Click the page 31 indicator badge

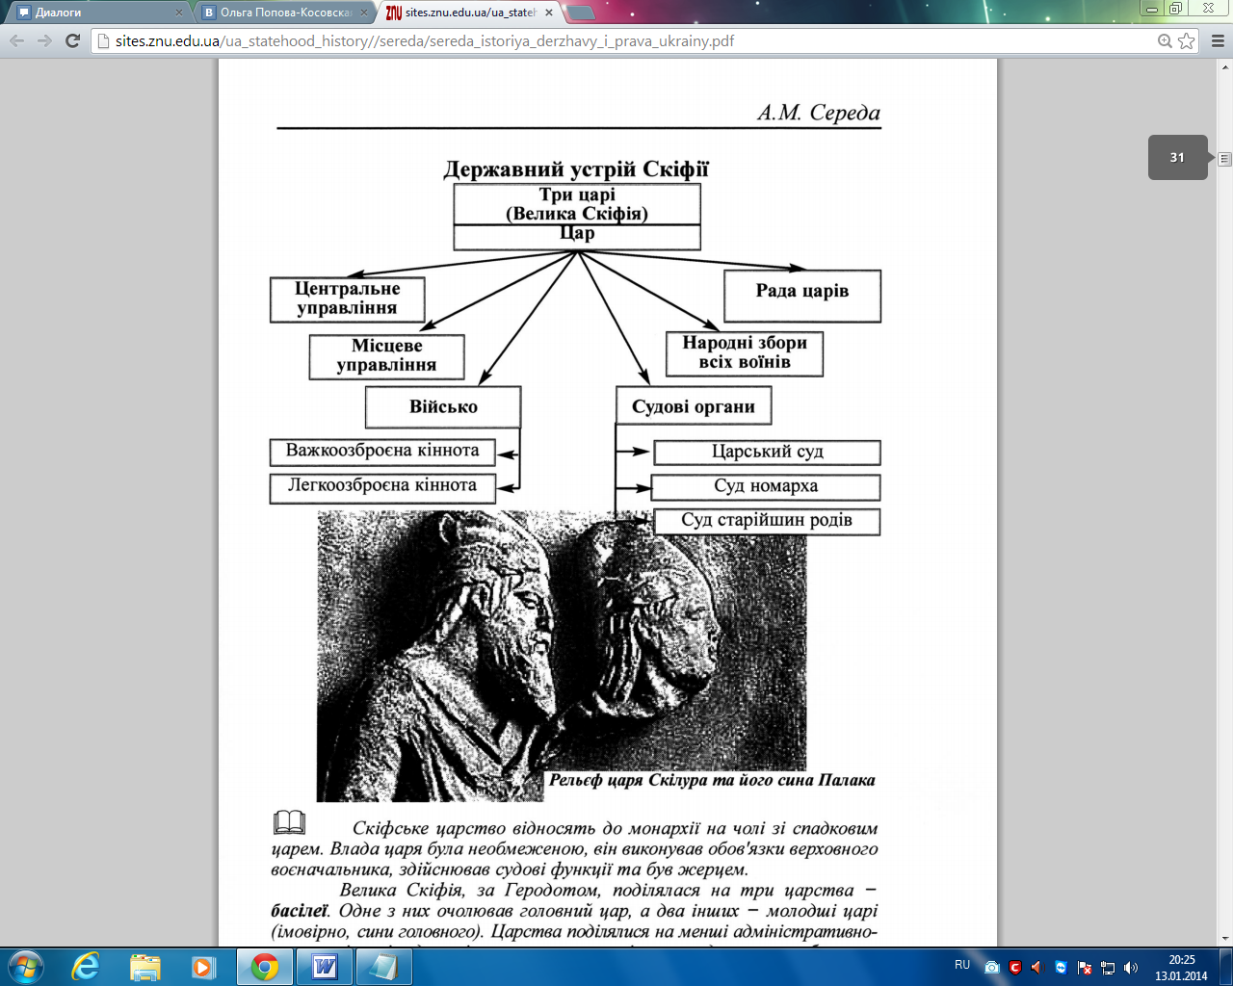pyautogui.click(x=1177, y=157)
